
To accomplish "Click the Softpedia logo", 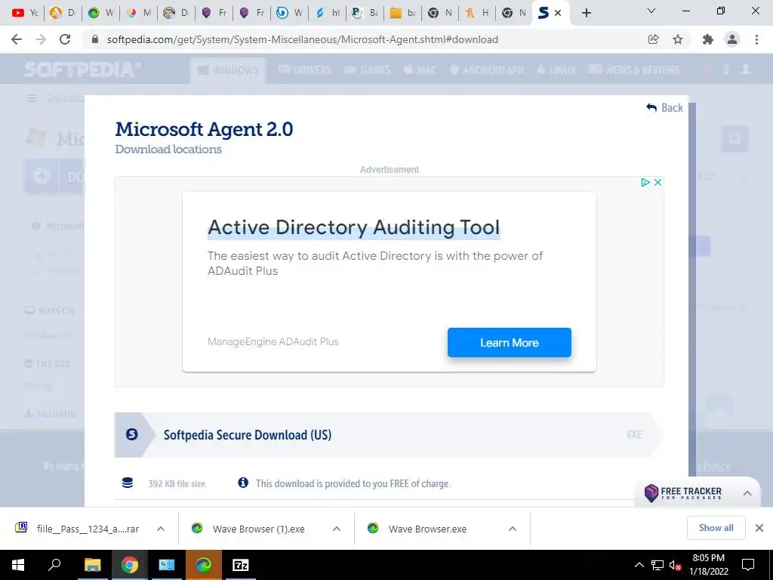I will pyautogui.click(x=82, y=69).
